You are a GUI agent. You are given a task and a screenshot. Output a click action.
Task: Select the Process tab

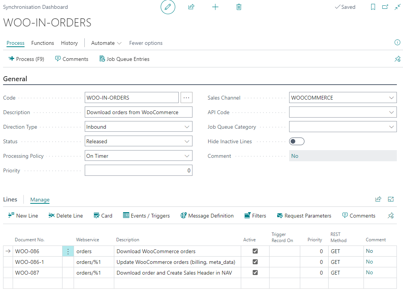[x=15, y=43]
